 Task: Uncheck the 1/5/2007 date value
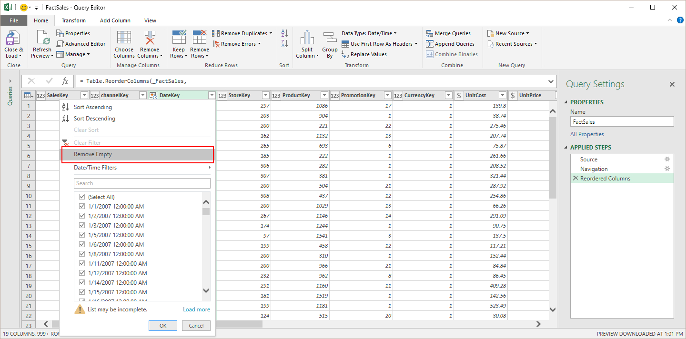point(82,235)
